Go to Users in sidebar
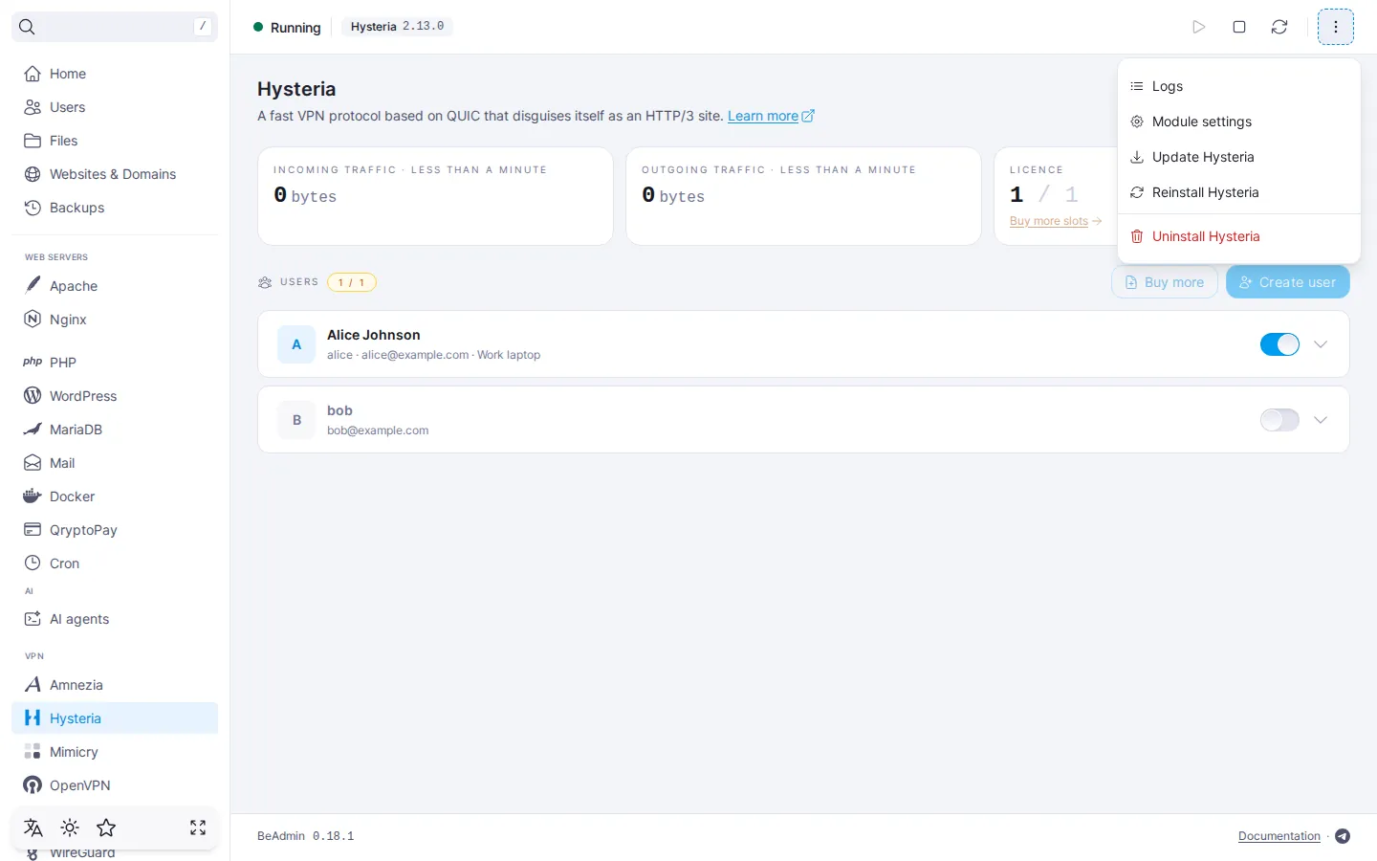 point(115,107)
